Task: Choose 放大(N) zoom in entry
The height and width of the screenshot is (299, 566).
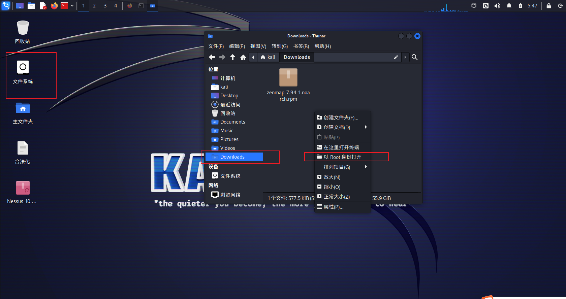Action: tap(342, 177)
